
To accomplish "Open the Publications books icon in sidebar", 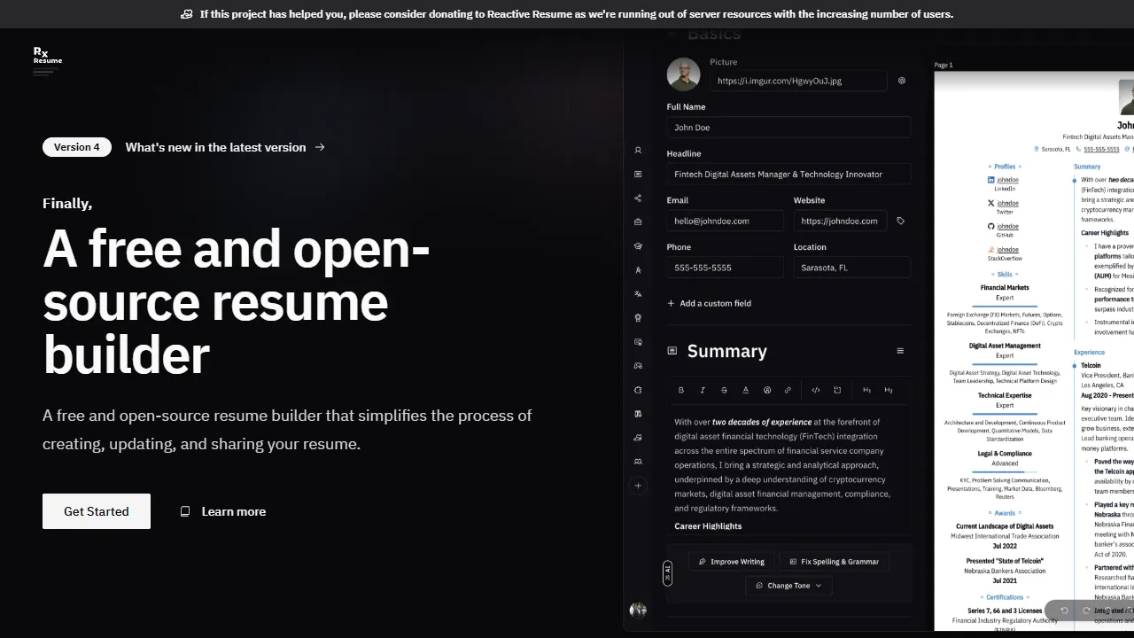I will [x=638, y=414].
